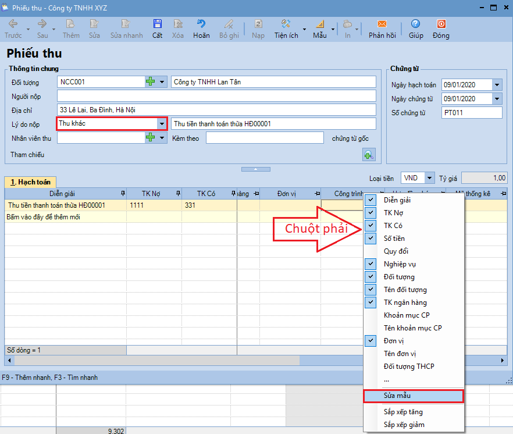The width and height of the screenshot is (513, 434).
Task: Open the Loại tiền VND dropdown
Action: 429,178
